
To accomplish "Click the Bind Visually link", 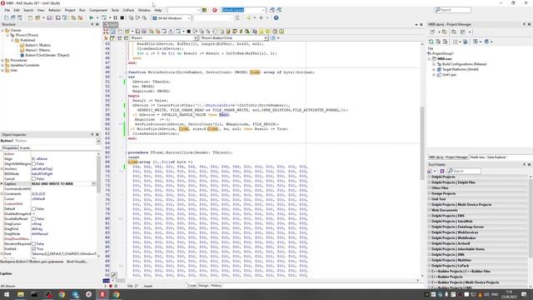I will click(x=77, y=262).
